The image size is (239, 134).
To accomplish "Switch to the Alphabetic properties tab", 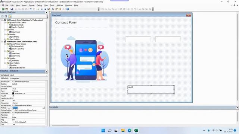I will pyautogui.click(x=5, y=78).
